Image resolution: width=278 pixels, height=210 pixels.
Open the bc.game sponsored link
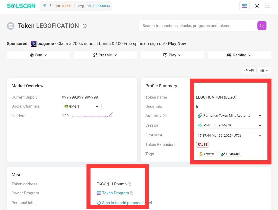click(x=46, y=43)
